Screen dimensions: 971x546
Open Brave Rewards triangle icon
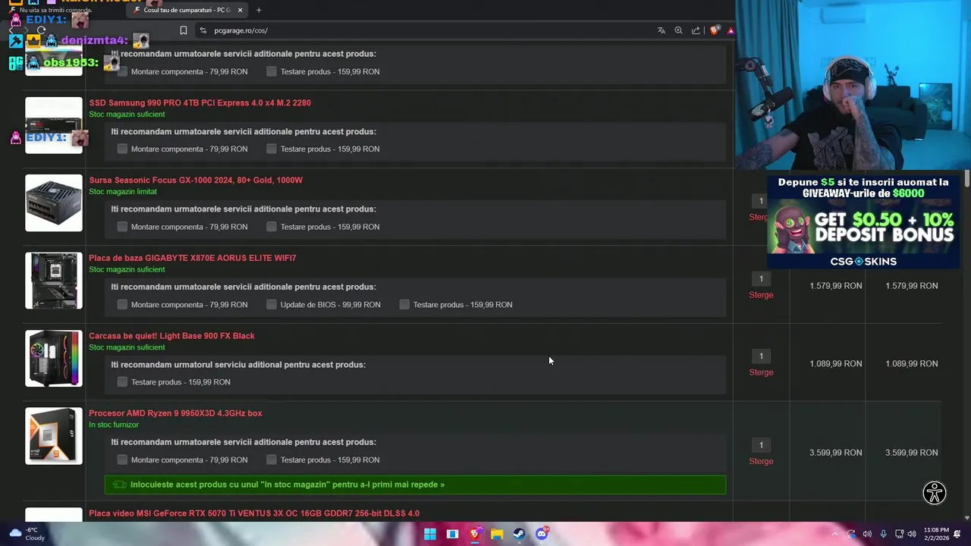731,30
